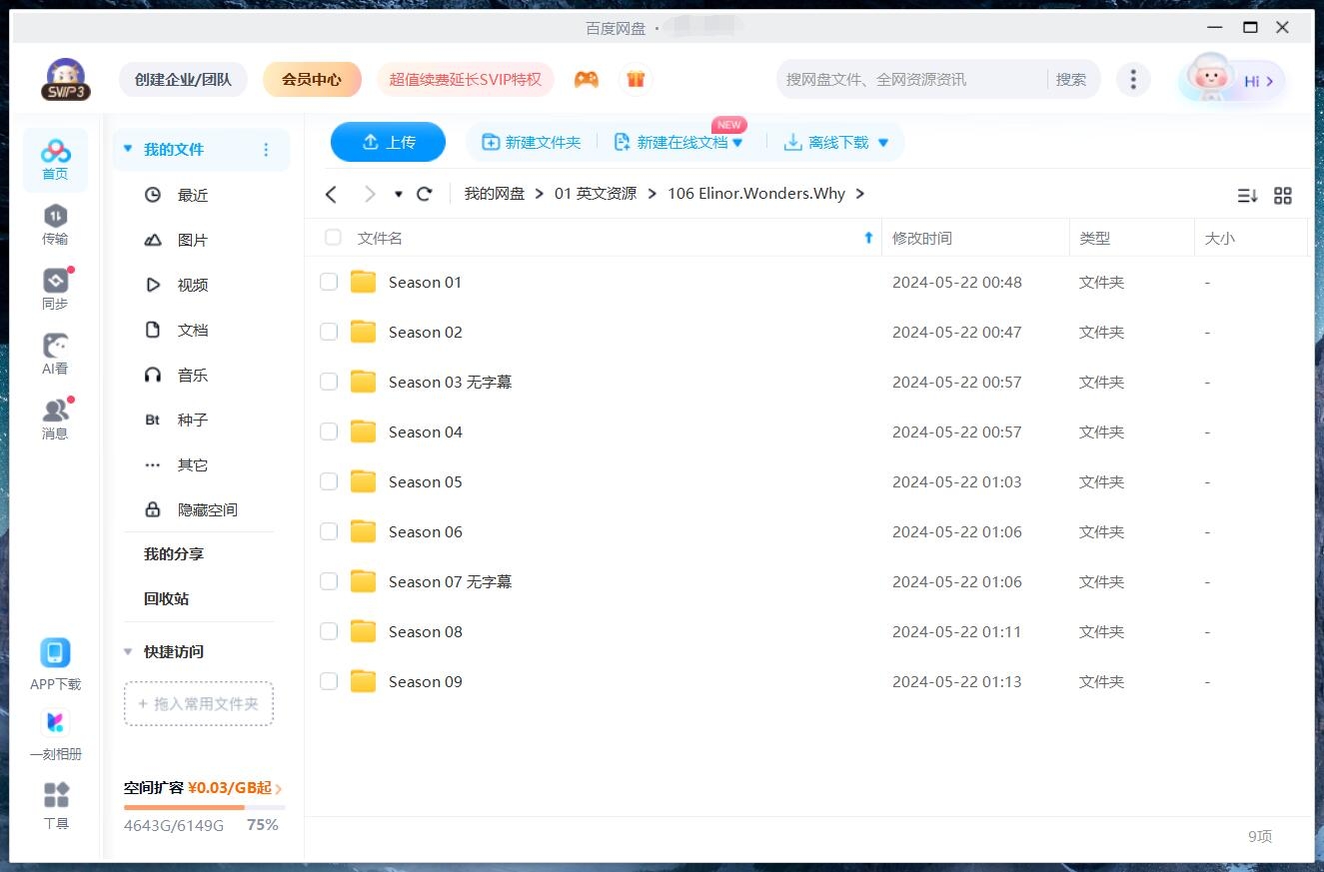The height and width of the screenshot is (872, 1324).
Task: Open 会员中心 membership center
Action: click(312, 78)
